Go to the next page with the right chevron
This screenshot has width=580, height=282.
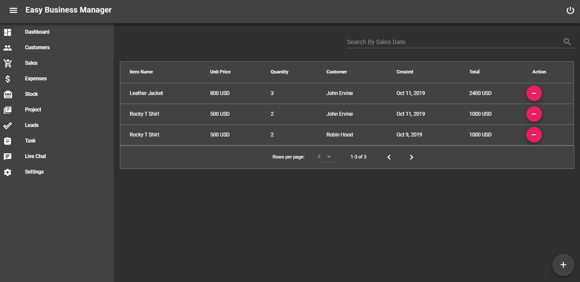(411, 157)
